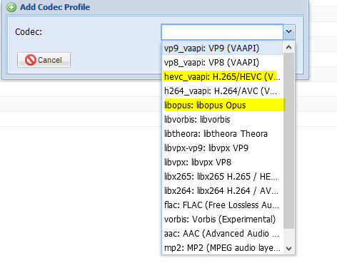The width and height of the screenshot is (337, 268).
Task: Select libtheora: libtheora Theora entry
Action: [223, 134]
